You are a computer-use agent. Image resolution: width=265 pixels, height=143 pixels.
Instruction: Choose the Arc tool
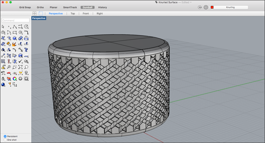(9, 33)
